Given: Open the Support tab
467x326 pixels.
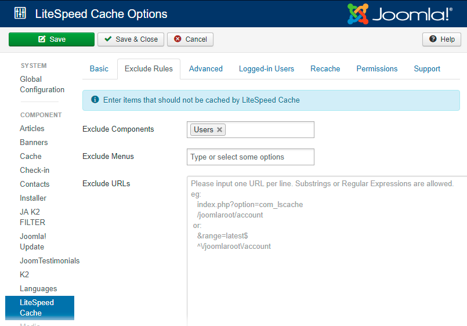Looking at the screenshot, I should (427, 69).
